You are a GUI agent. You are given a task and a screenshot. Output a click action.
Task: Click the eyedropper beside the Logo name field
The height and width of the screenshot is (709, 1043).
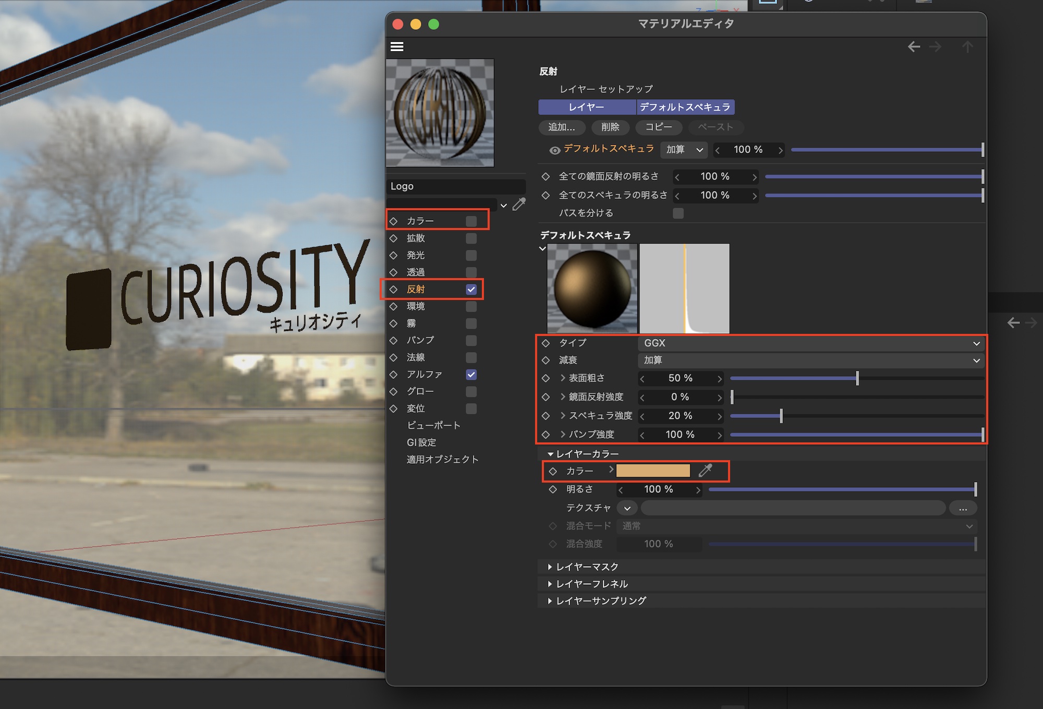pyautogui.click(x=518, y=205)
